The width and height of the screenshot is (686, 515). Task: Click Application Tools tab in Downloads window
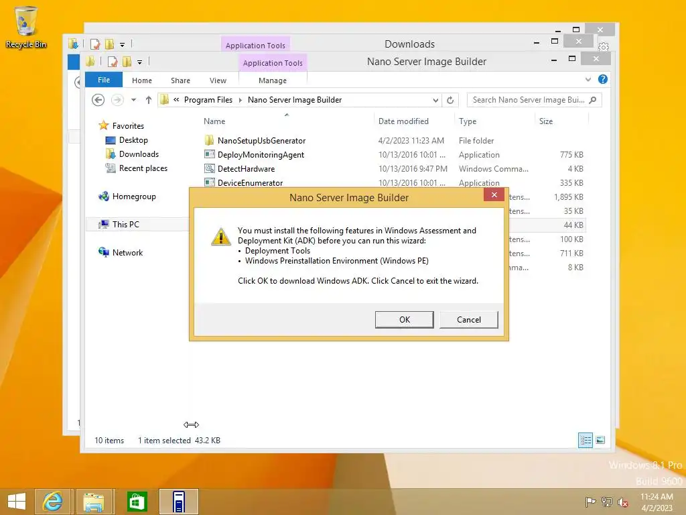(x=255, y=45)
